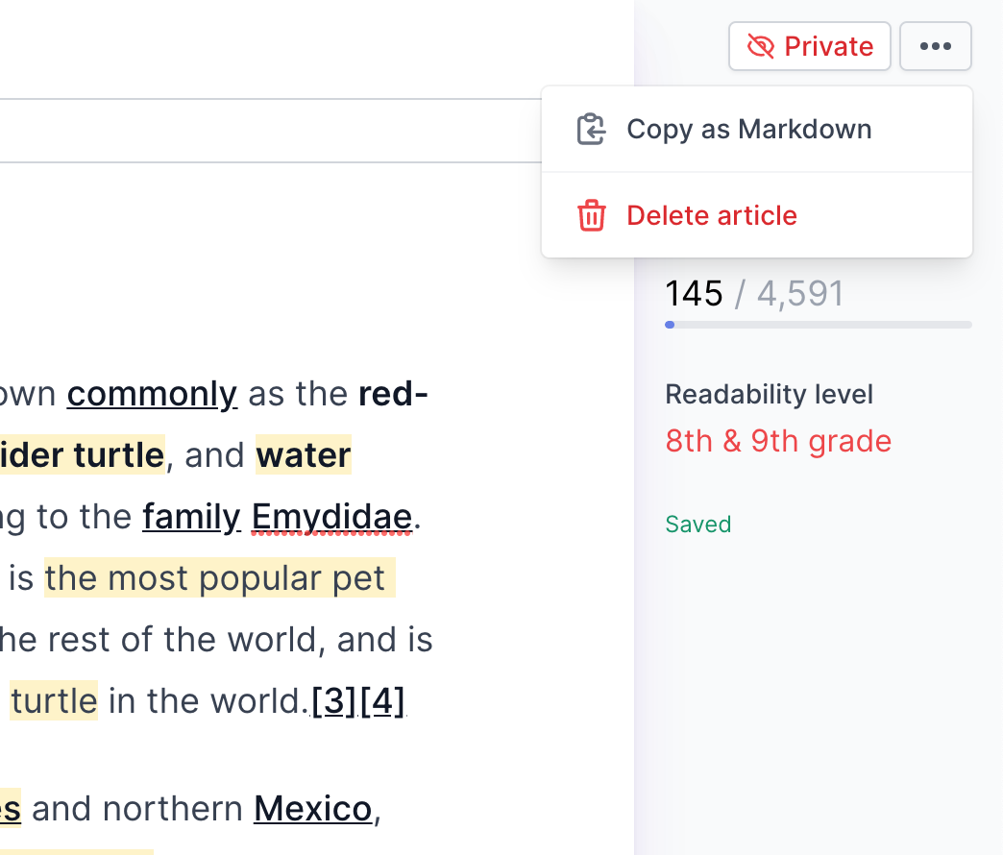1003x855 pixels.
Task: Click the highlighted word 'turtle' before 'in the world'
Action: [54, 701]
